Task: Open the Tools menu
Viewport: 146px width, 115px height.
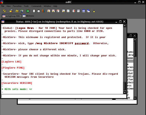Action: click(x=26, y=6)
